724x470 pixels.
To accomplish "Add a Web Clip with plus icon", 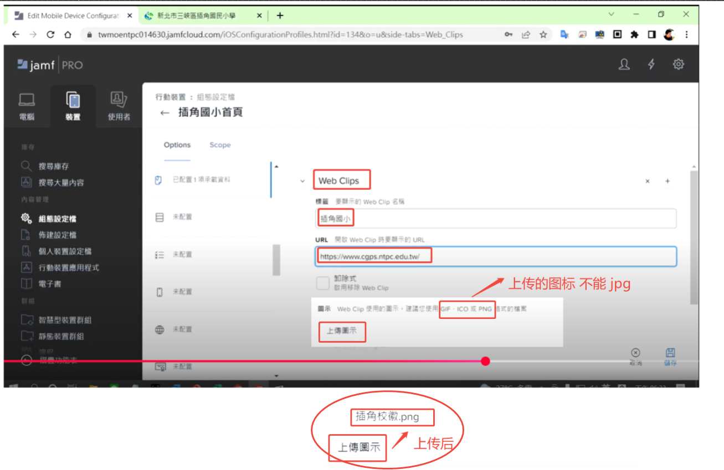I will [x=667, y=181].
